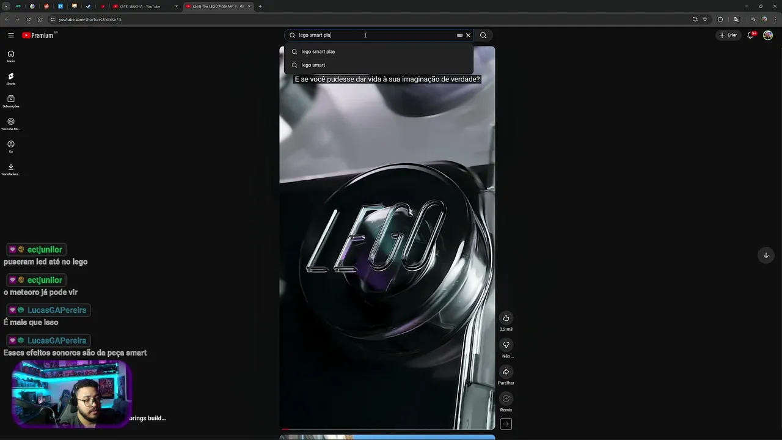Mute the audio-playing LEGO SMART tab
Viewport: 782px width, 440px height.
(242, 6)
